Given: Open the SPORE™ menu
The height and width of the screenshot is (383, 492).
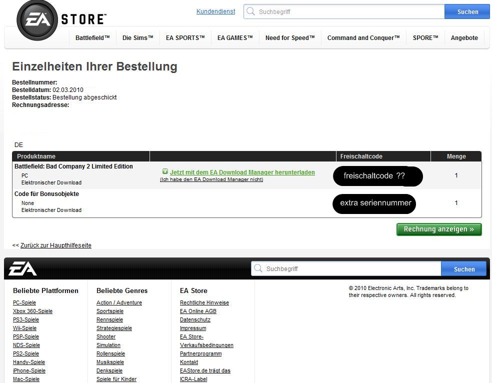Looking at the screenshot, I should (425, 38).
